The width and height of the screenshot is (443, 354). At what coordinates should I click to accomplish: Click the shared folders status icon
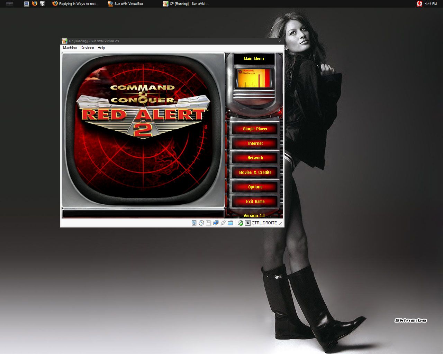coord(230,223)
